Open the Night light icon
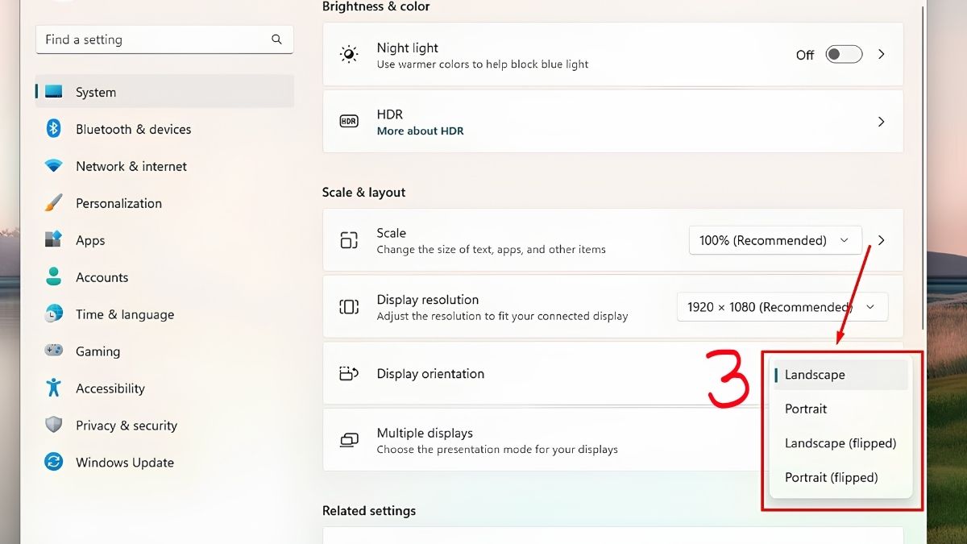The width and height of the screenshot is (967, 544). coord(349,54)
